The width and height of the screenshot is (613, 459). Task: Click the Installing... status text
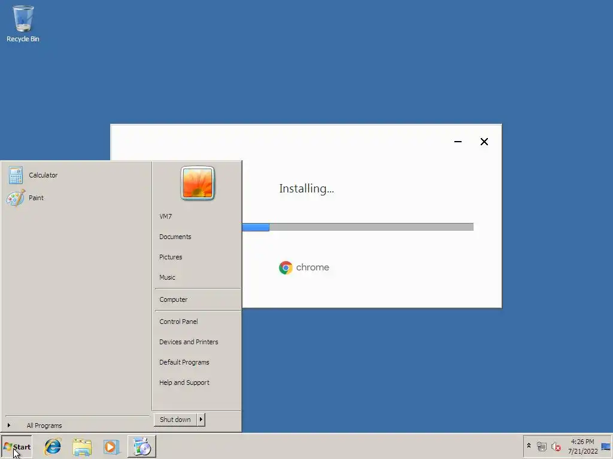(x=306, y=188)
